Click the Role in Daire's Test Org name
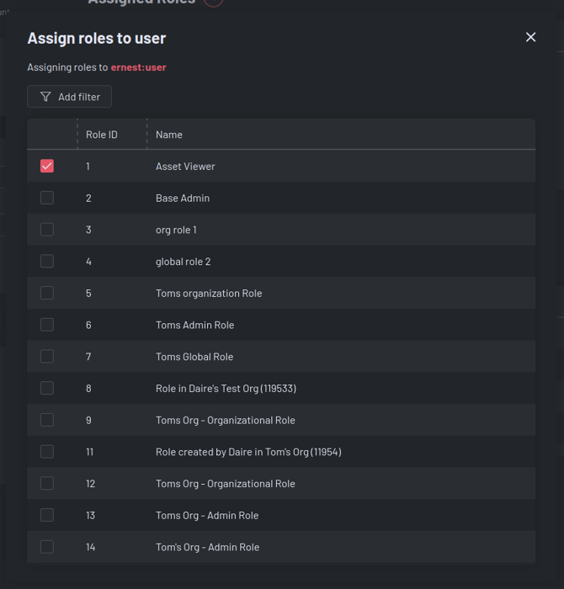The height and width of the screenshot is (589, 564). point(226,388)
